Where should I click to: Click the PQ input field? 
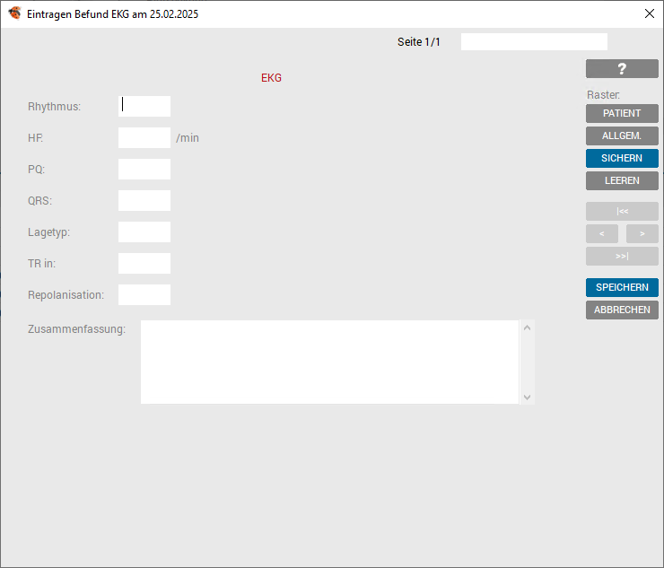pos(144,169)
